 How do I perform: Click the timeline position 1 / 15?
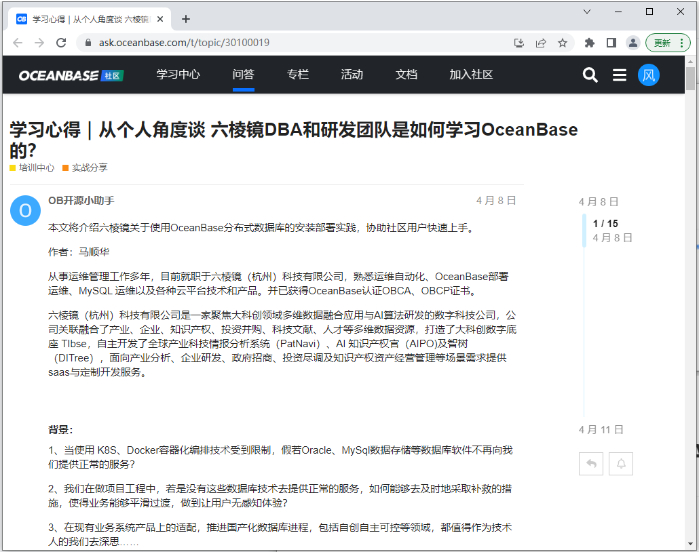tap(605, 224)
